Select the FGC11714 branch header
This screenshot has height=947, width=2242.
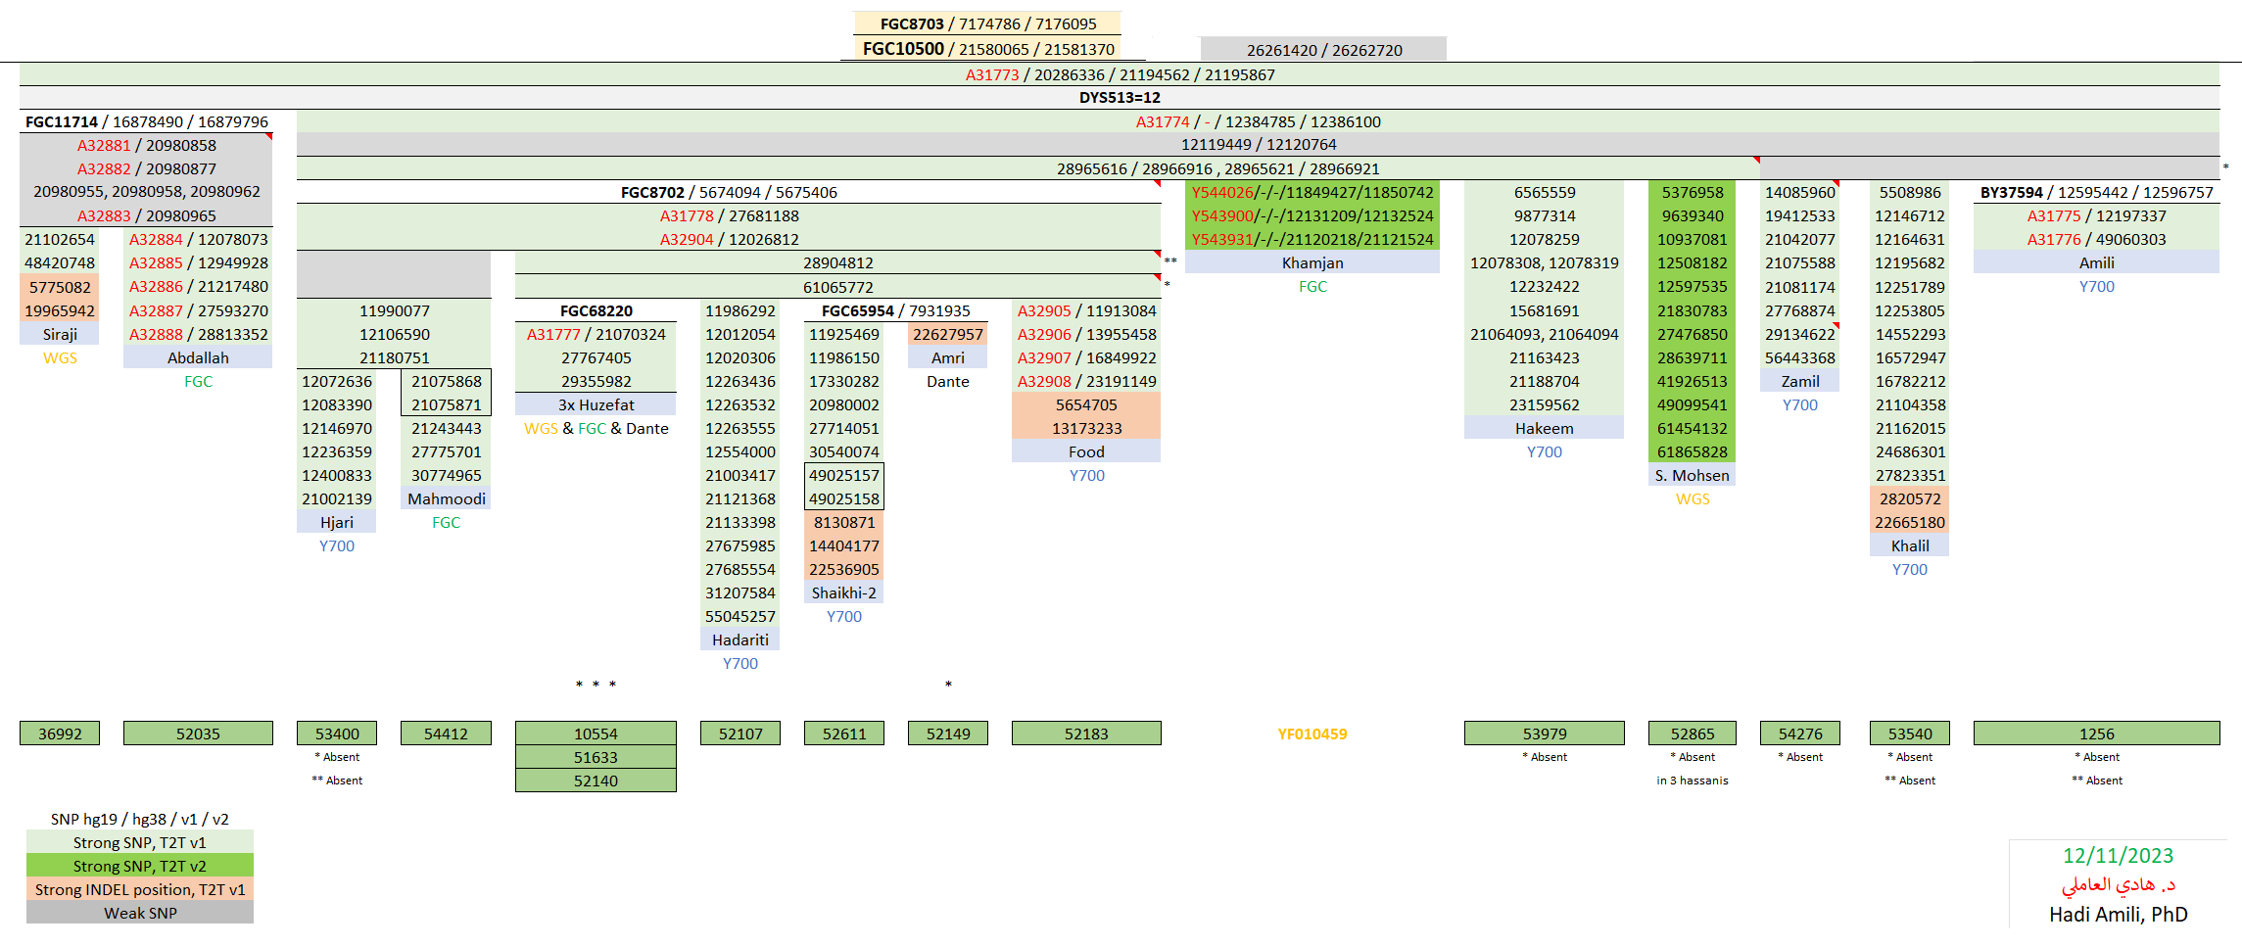click(146, 121)
